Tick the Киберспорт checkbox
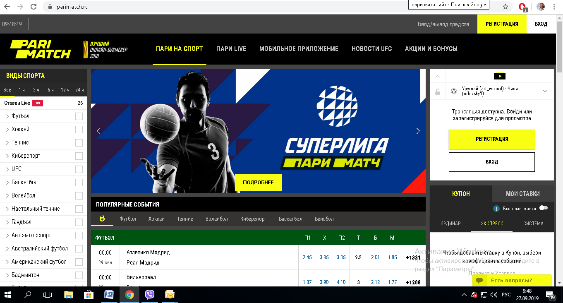 (x=79, y=156)
